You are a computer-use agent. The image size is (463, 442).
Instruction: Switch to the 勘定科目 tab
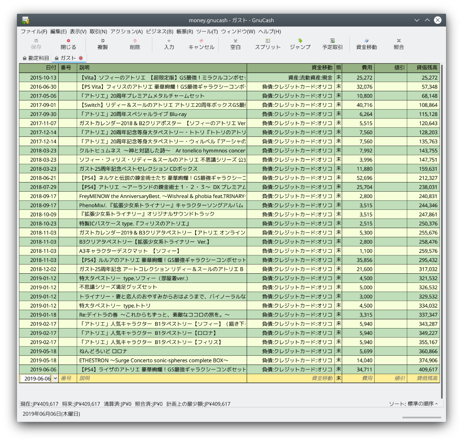[x=36, y=58]
